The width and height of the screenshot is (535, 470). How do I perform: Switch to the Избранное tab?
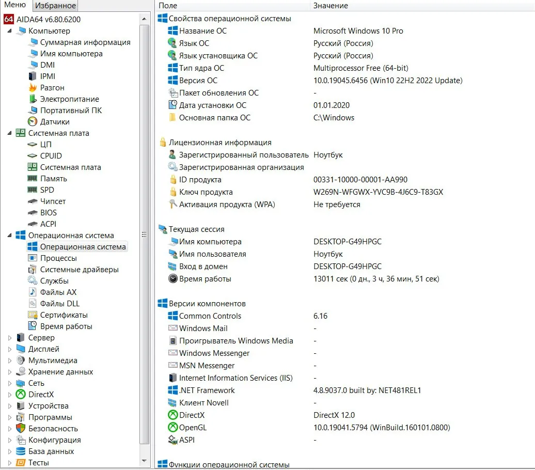[x=55, y=6]
